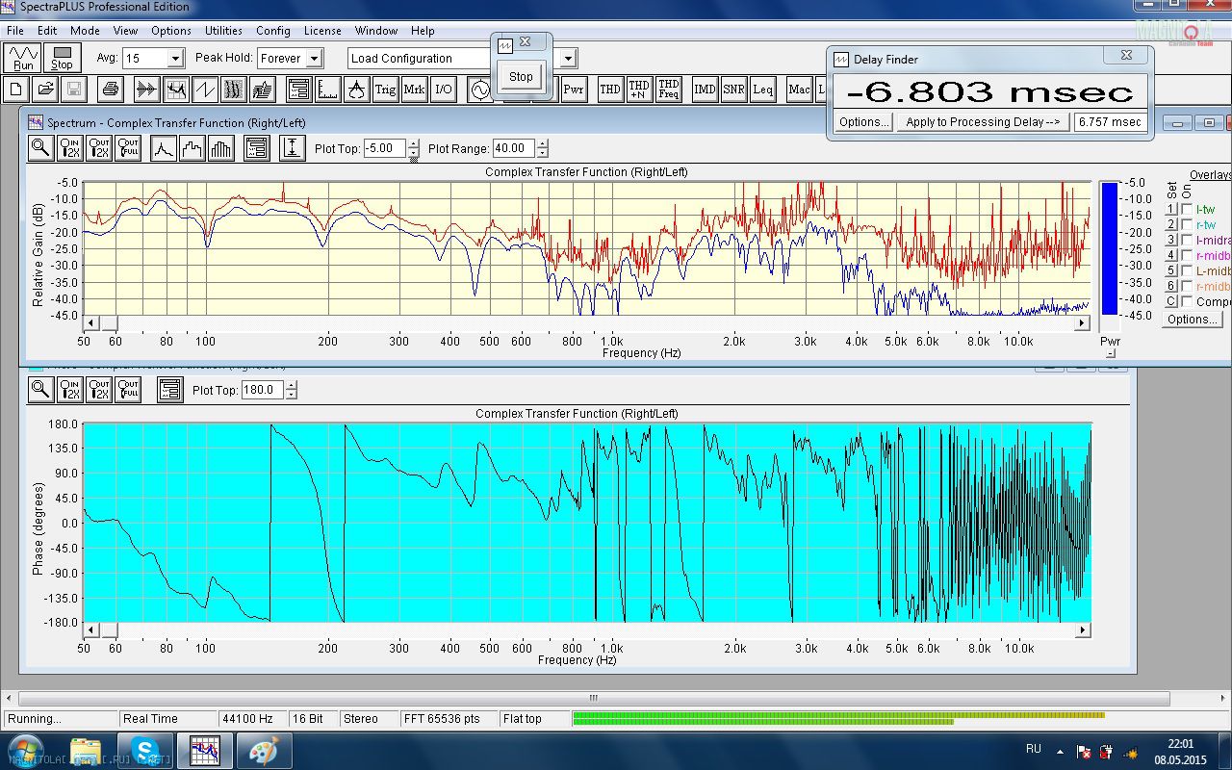Set overlay C with the Set button
Image resolution: width=1232 pixels, height=770 pixels.
(1171, 301)
